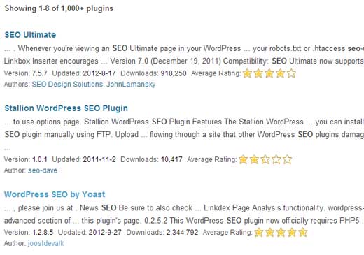Click the 'Showing 1-8 of 1,000+ plugins' text
Viewport: 364px width, 255px height.
click(x=59, y=8)
